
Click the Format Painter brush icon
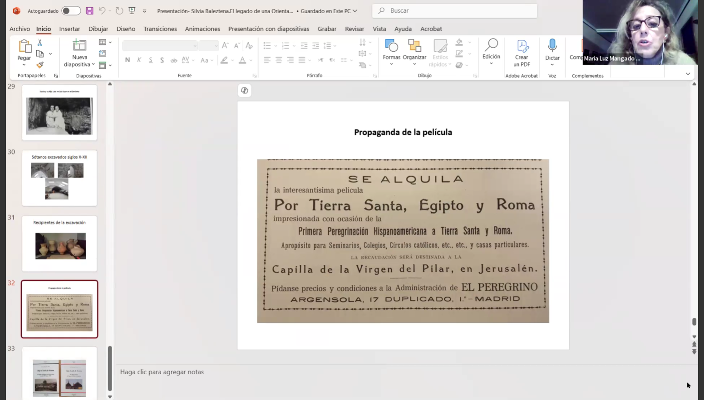coord(40,65)
